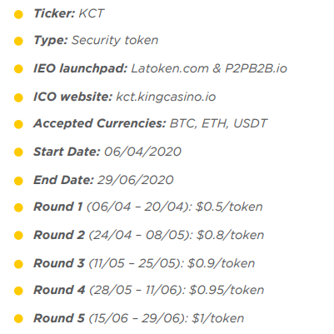
Task: Click the start date 06/04/2020
Action: [142, 152]
